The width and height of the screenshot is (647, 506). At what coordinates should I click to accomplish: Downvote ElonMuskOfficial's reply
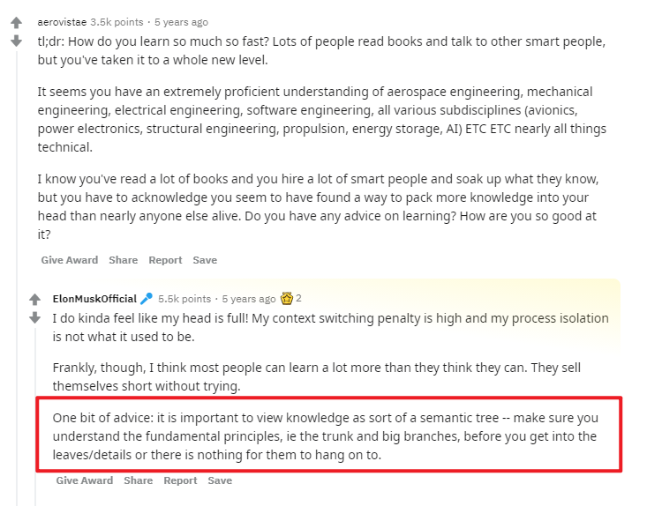(x=35, y=317)
